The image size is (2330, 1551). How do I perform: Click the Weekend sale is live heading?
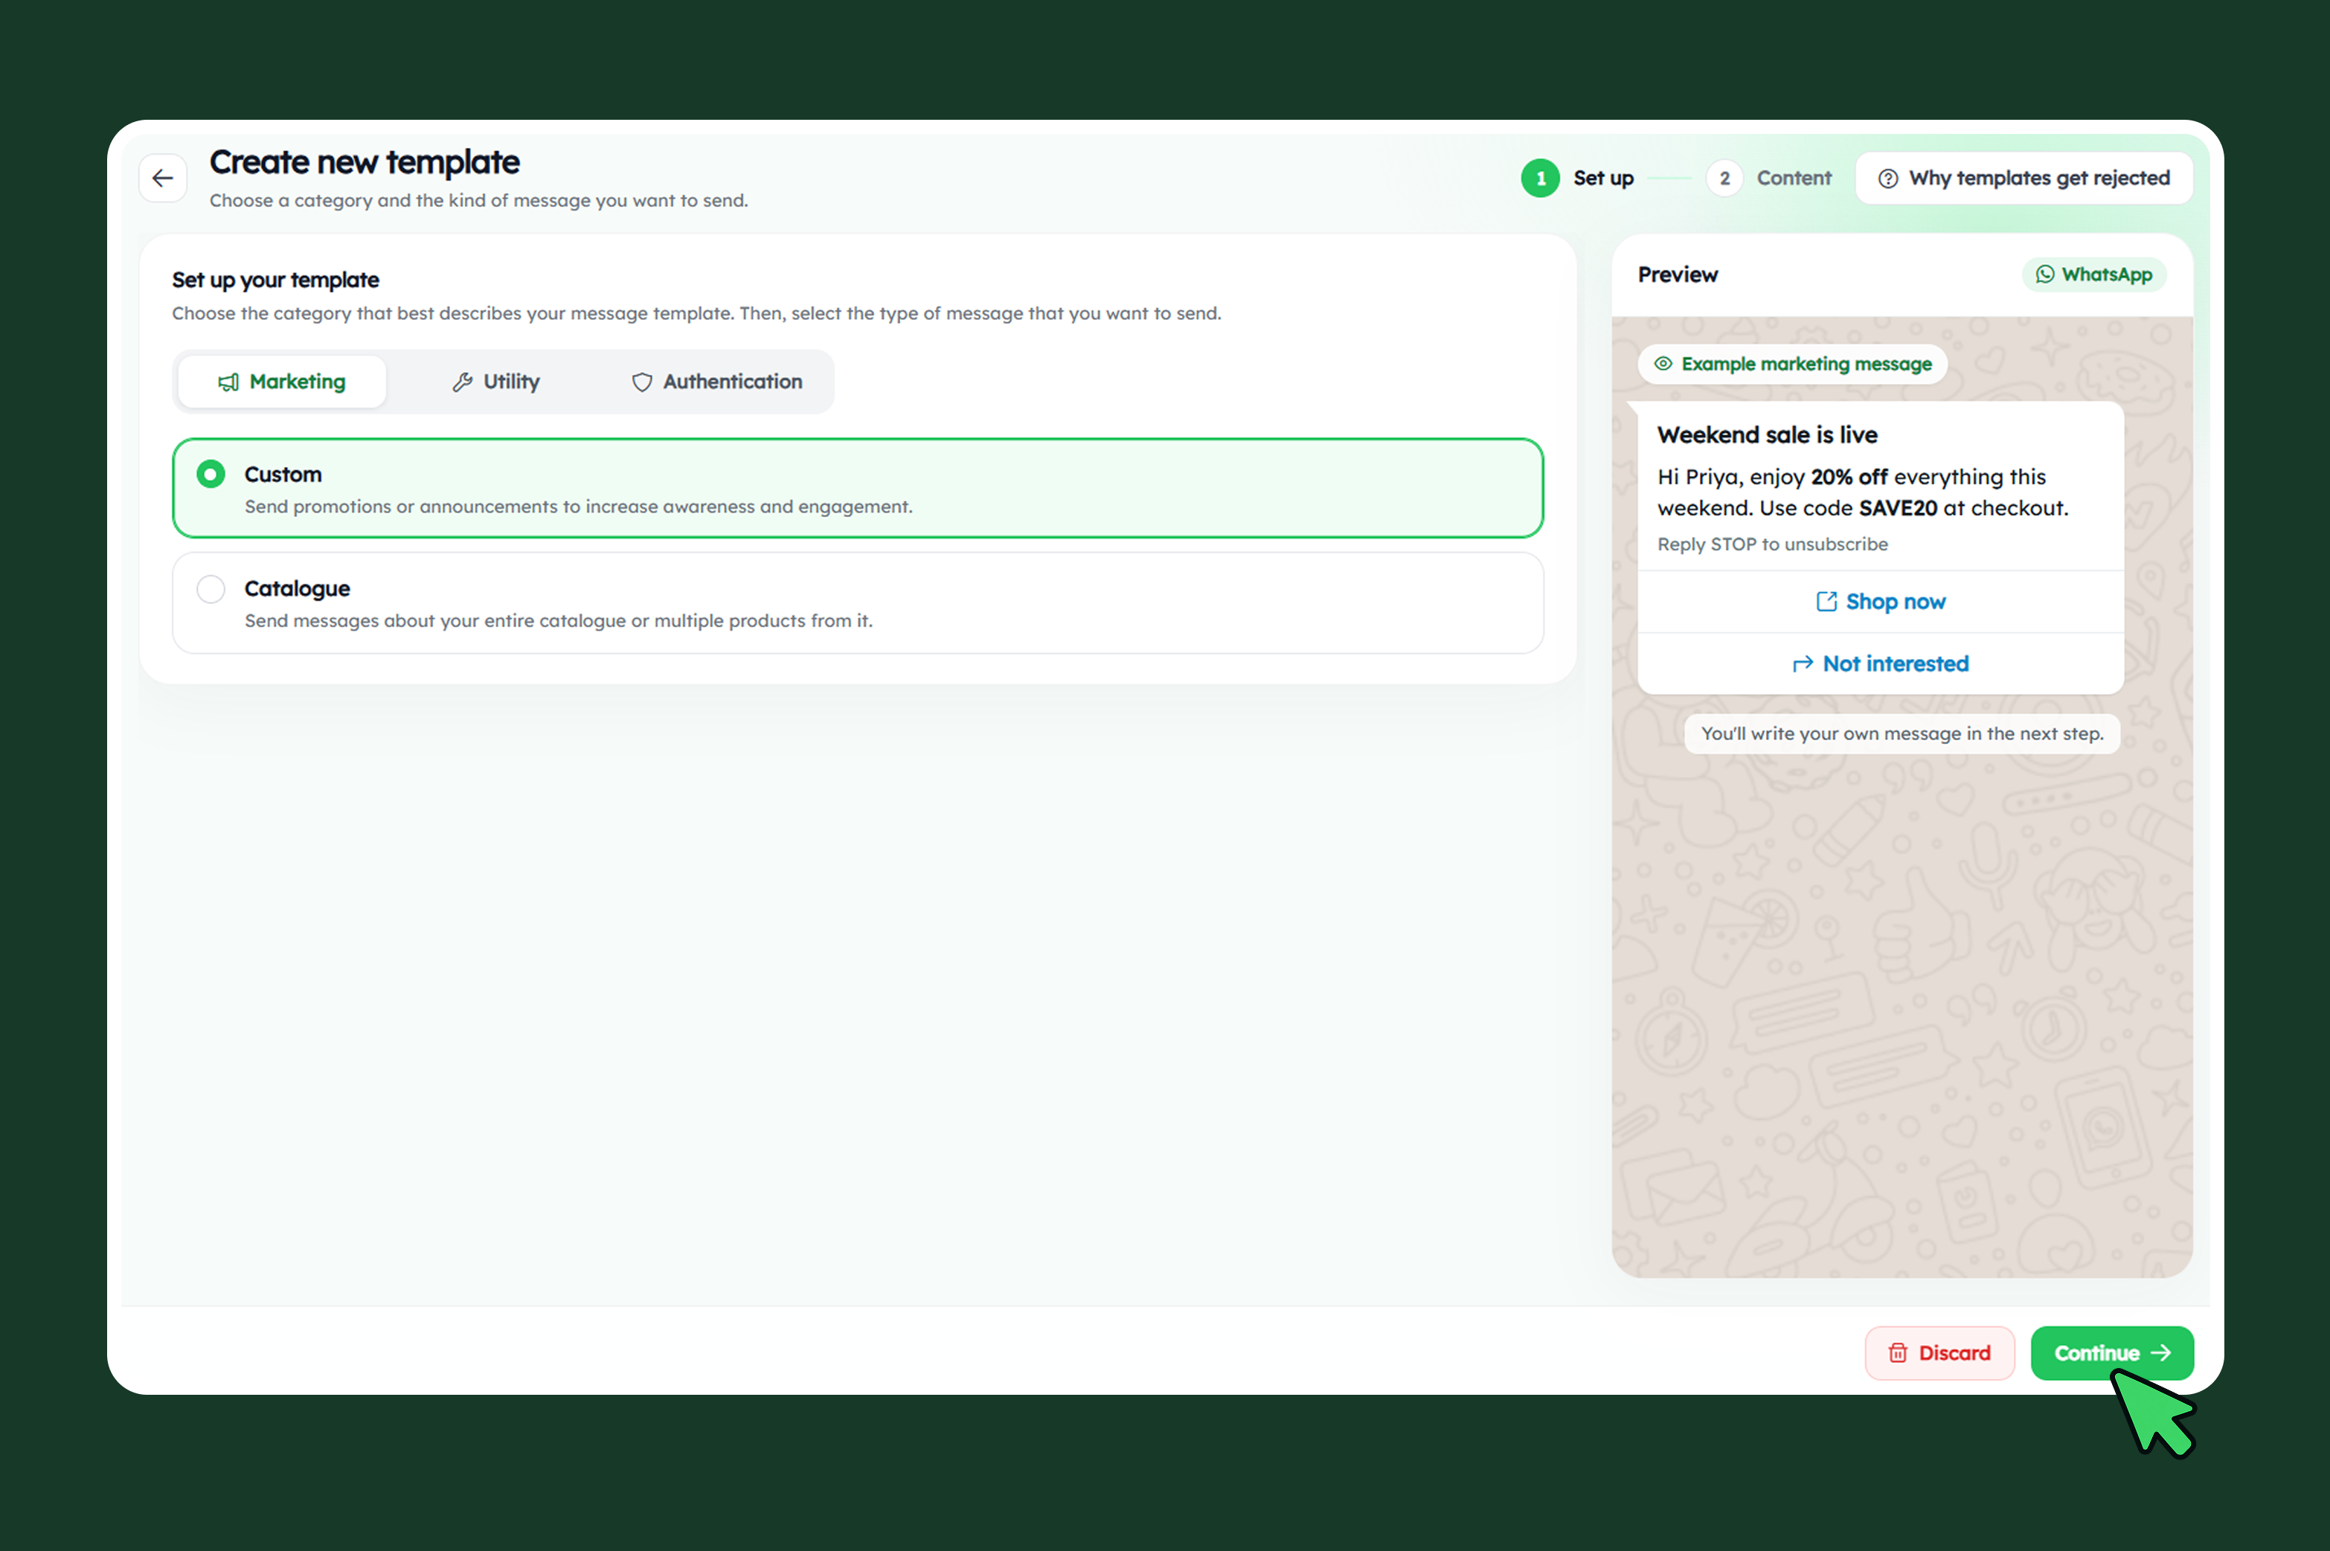1768,435
